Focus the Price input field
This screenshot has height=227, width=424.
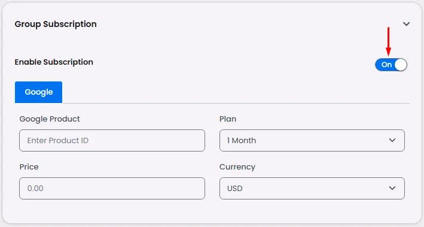point(112,188)
